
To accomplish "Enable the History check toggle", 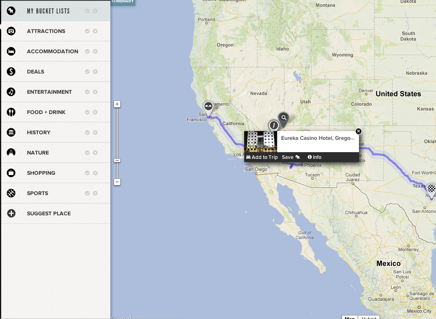I will (87, 132).
